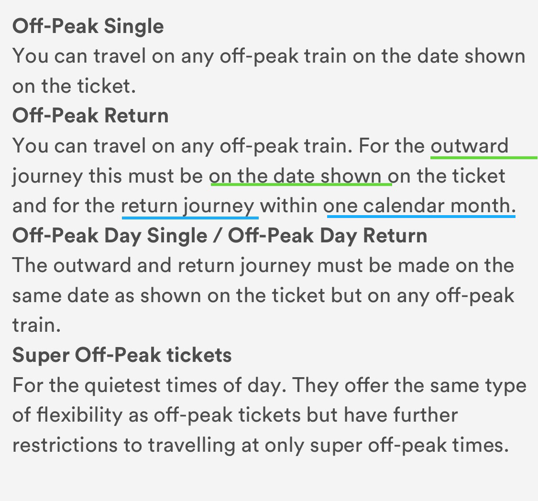The image size is (538, 501).
Task: Click the line containing only "train."
Action: click(x=36, y=326)
